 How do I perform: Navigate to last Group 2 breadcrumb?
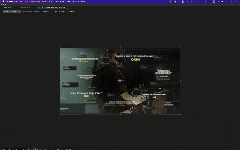pyautogui.click(x=73, y=11)
